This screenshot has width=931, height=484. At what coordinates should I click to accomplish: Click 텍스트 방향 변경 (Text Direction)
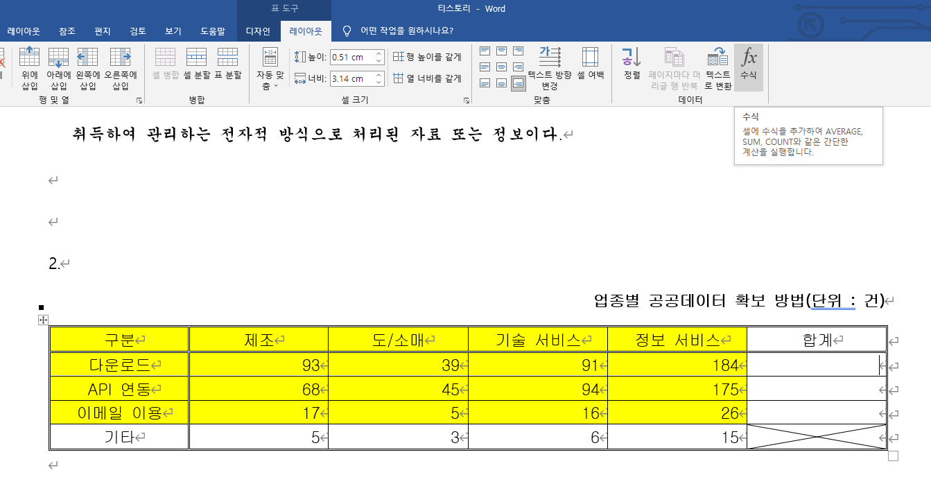[x=550, y=69]
